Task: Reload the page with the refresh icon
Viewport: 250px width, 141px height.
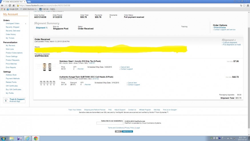Action: click(10, 5)
